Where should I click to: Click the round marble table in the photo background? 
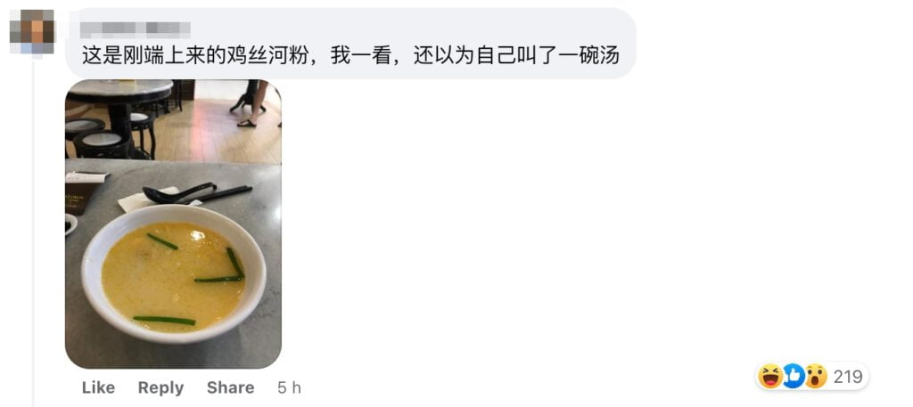coord(119,90)
